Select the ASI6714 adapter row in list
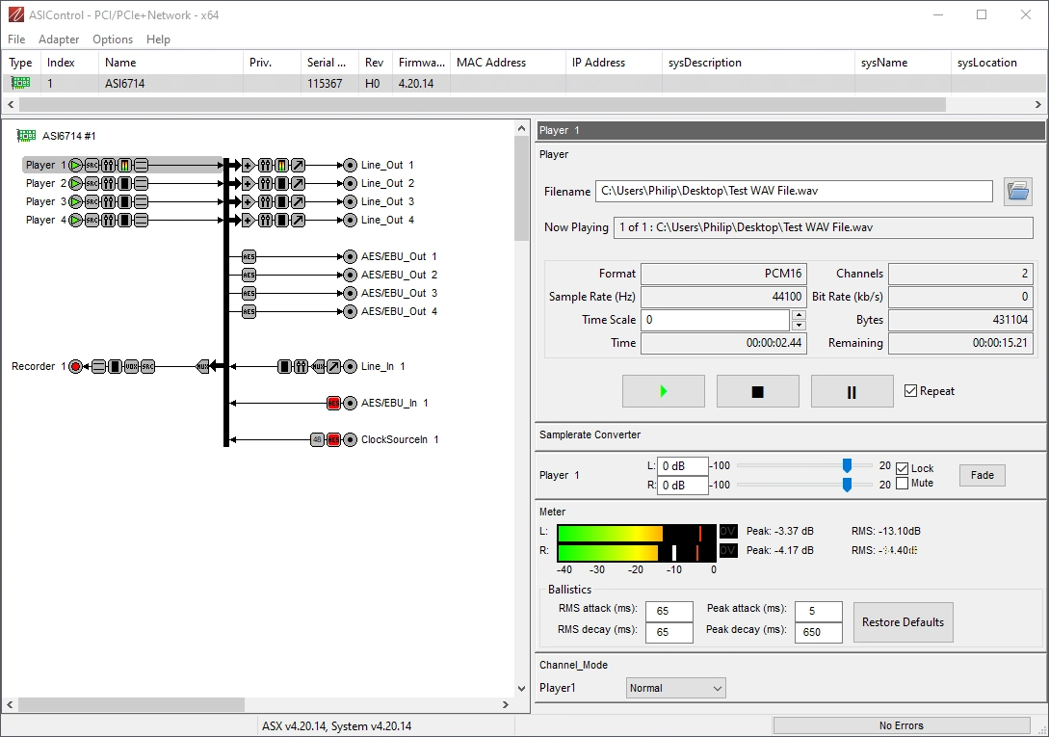 pos(524,84)
